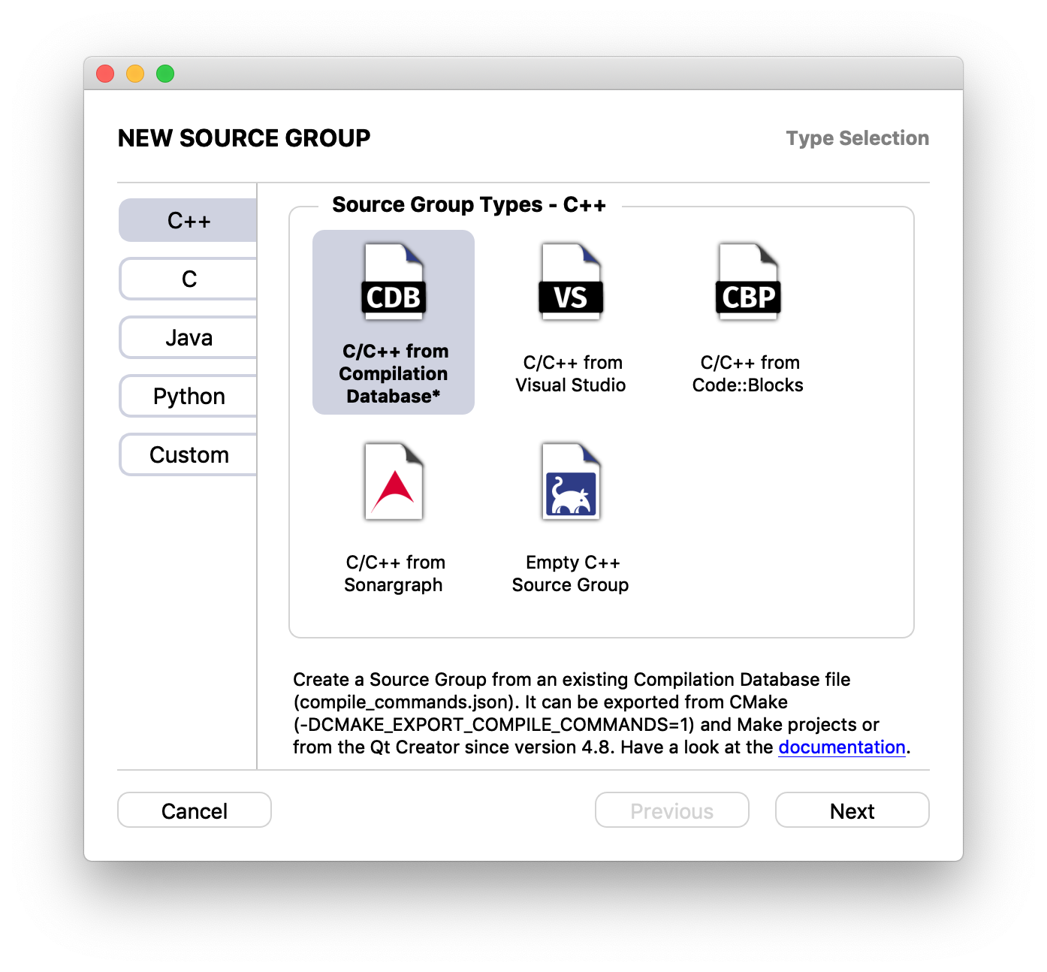Go to the Next wizard step
Image resolution: width=1047 pixels, height=972 pixels.
pyautogui.click(x=852, y=811)
